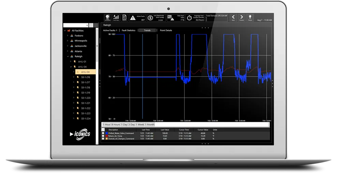Click the Active Faults warning triangle icon

[133, 18]
